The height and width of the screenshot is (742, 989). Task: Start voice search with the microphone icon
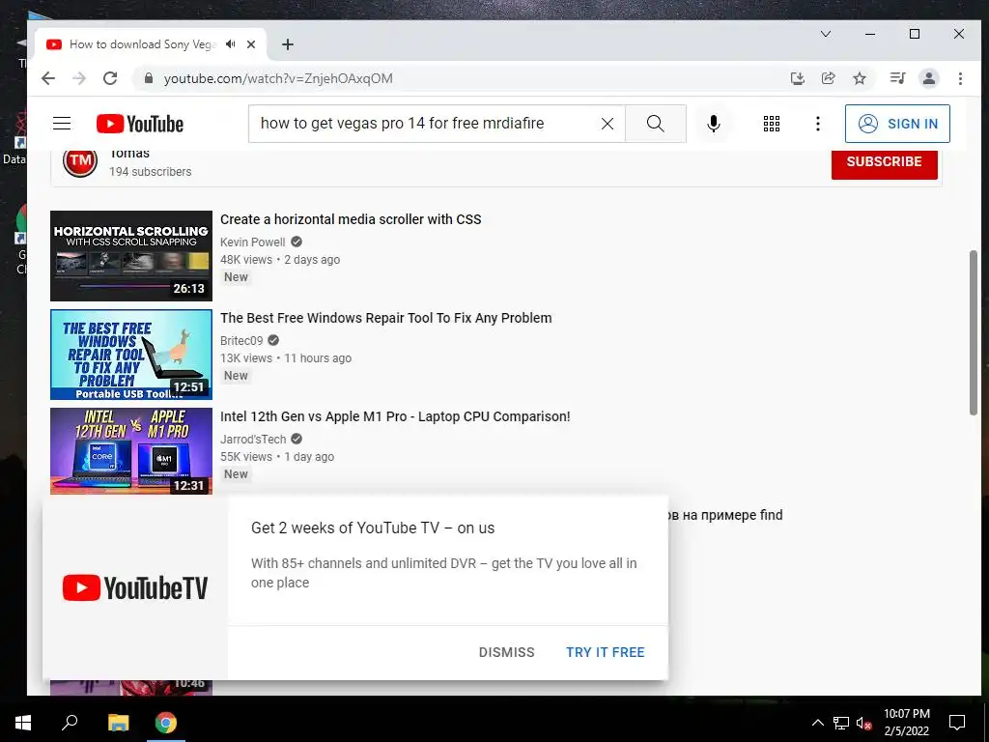714,124
